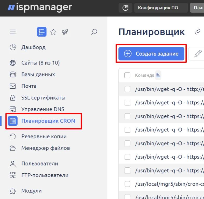This screenshot has height=199, width=204.
Task: Click the ispmanager logo
Action: 40,7
